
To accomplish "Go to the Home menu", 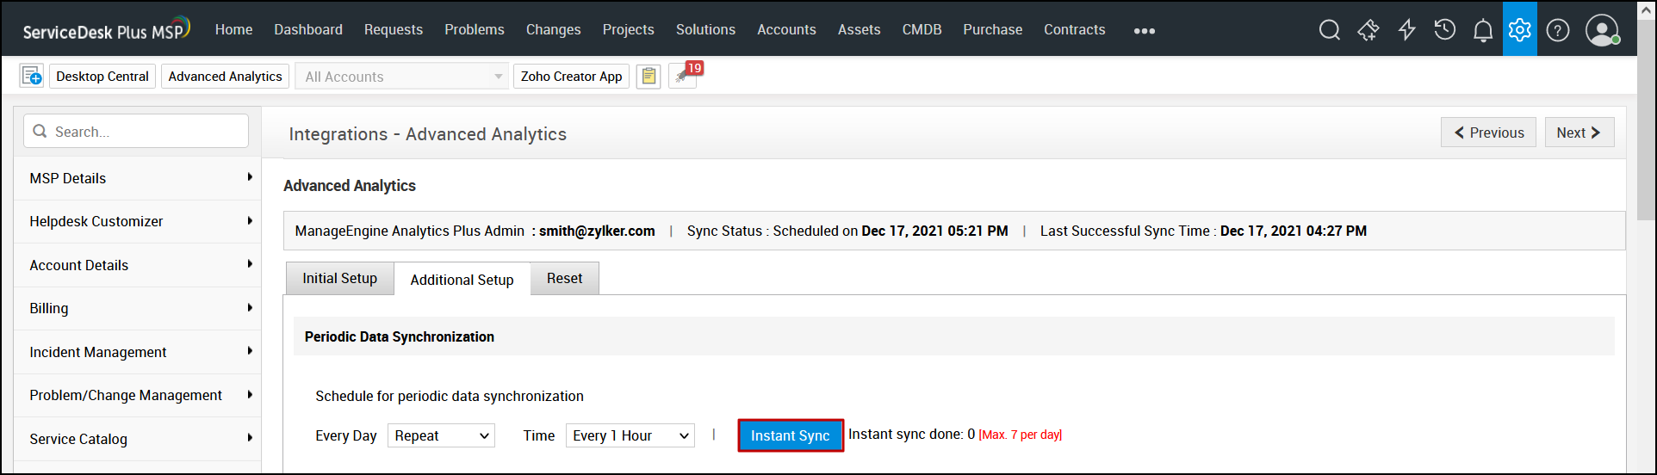I will tap(233, 29).
